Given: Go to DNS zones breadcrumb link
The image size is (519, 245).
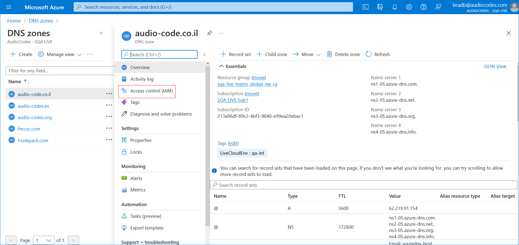Looking at the screenshot, I should point(41,21).
